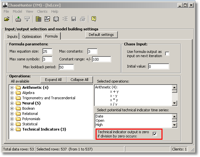
Task: Toggle use formula output as input checkbox
Action: point(167,54)
